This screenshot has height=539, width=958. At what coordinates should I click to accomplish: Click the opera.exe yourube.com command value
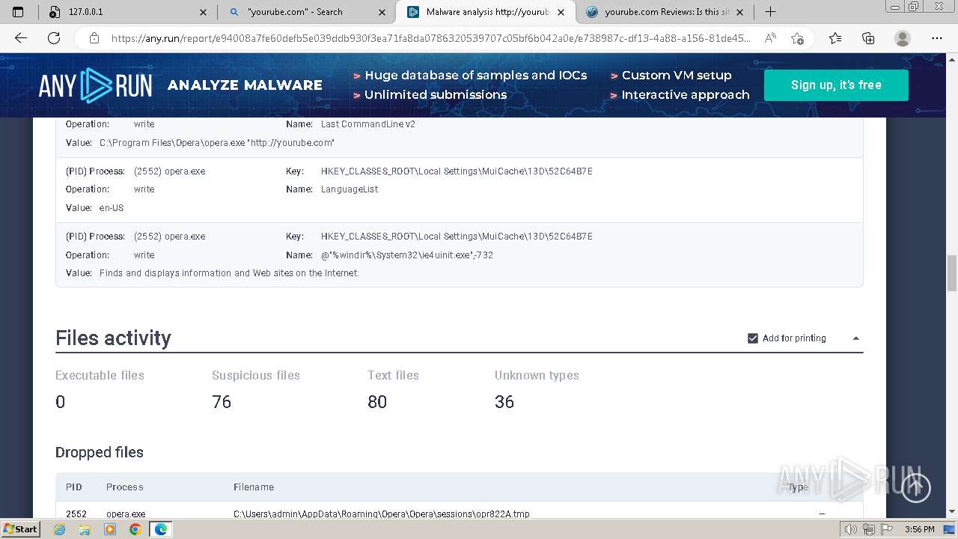point(217,143)
